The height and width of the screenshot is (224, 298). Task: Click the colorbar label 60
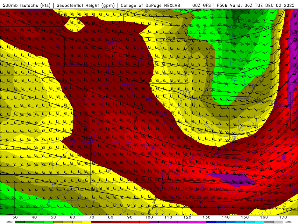click(x=72, y=217)
